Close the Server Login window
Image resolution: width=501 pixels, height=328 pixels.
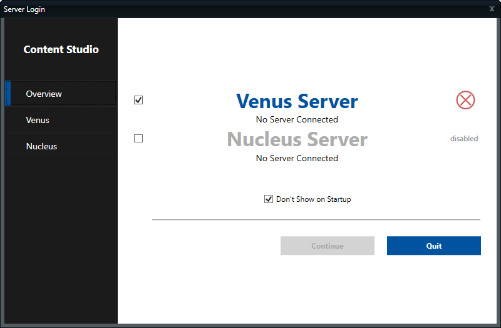click(492, 9)
